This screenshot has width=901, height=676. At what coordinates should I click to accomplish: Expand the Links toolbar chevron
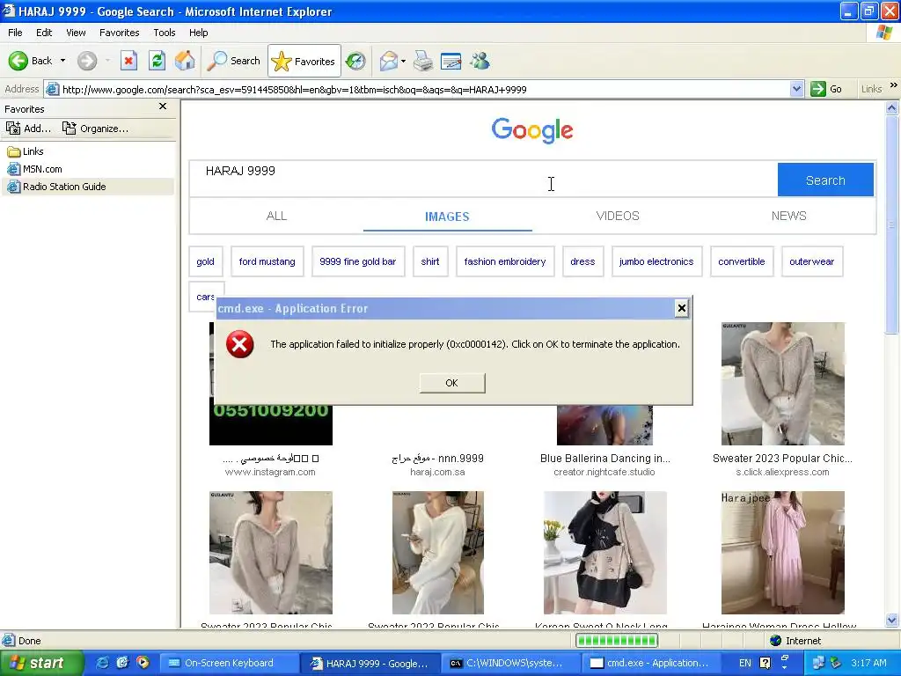pos(894,85)
